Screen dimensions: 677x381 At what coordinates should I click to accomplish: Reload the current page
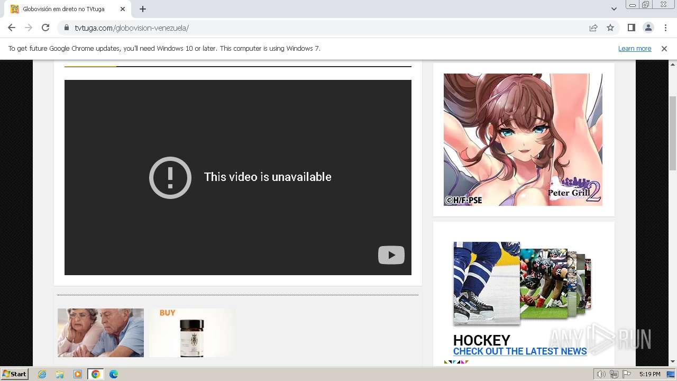[x=45, y=28]
